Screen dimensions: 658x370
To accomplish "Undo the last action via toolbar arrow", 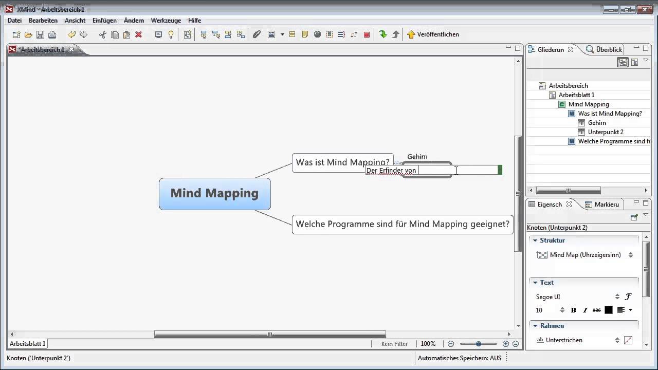I will 71,34.
